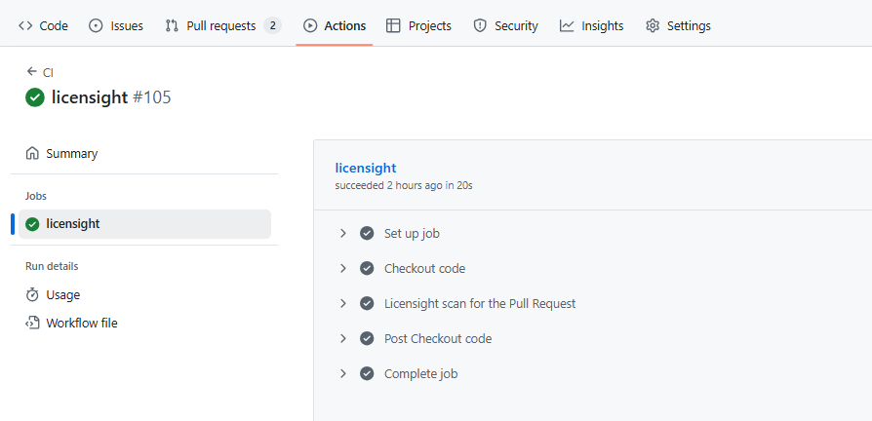Screen dimensions: 872x421
Task: Expand the Post Checkout code chevron
Action: (x=343, y=338)
